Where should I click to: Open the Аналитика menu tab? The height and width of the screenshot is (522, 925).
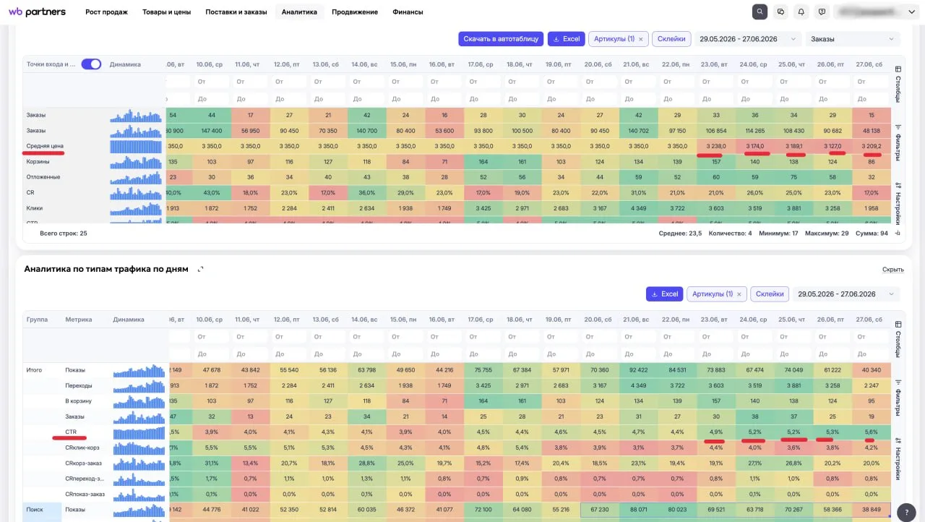(x=299, y=12)
